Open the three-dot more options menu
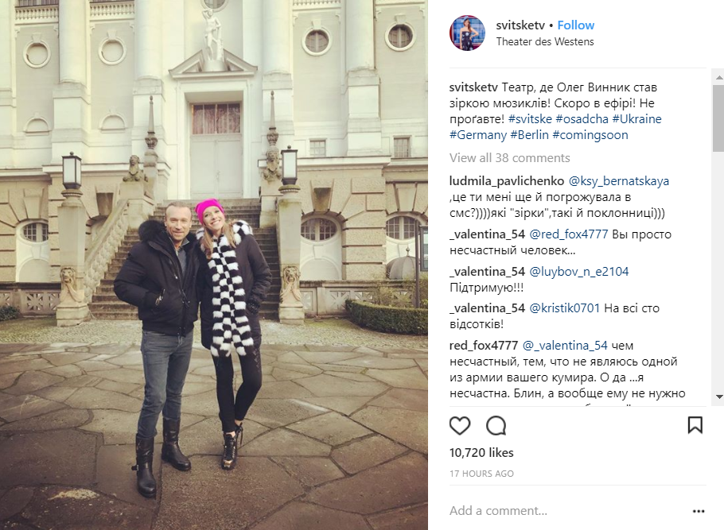Screen dimensions: 724x530 (x=699, y=511)
